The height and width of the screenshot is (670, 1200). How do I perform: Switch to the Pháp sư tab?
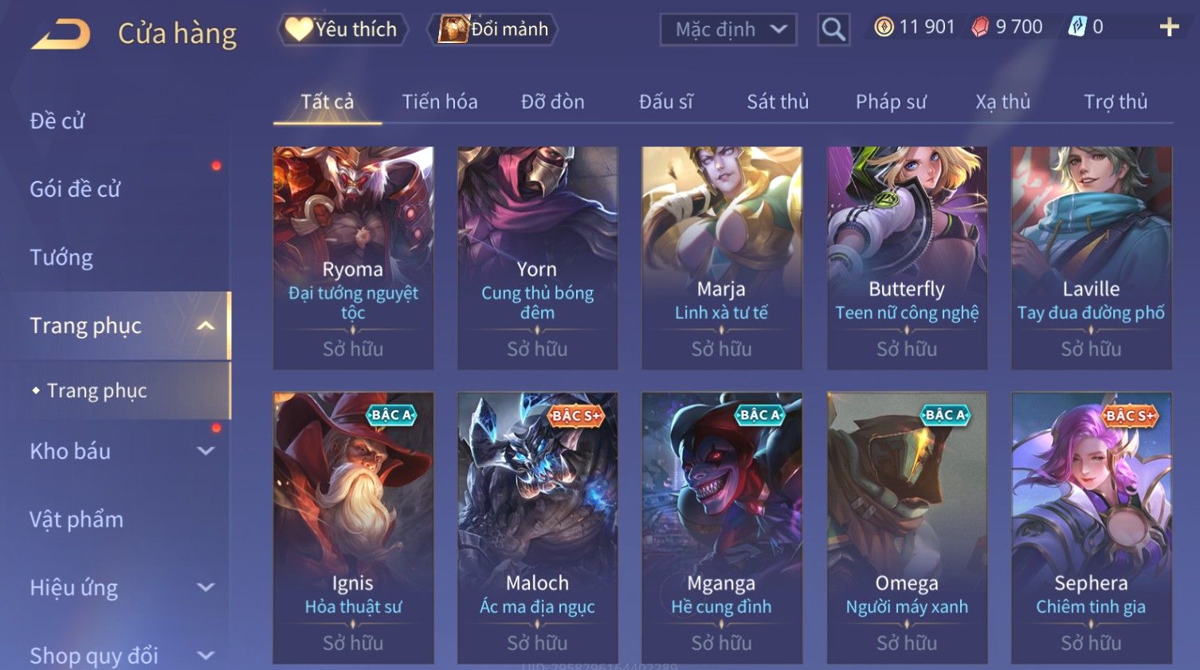tap(891, 102)
